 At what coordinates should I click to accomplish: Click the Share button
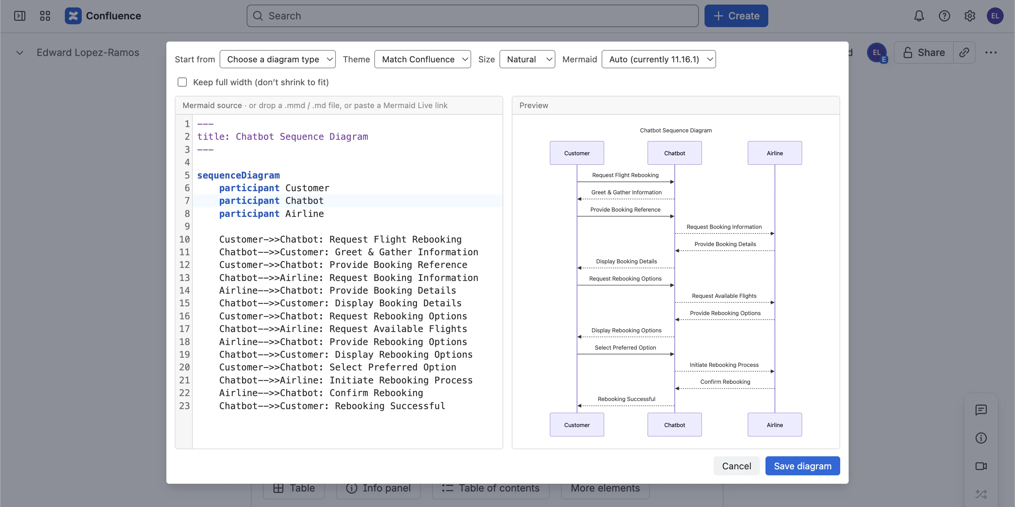point(923,52)
